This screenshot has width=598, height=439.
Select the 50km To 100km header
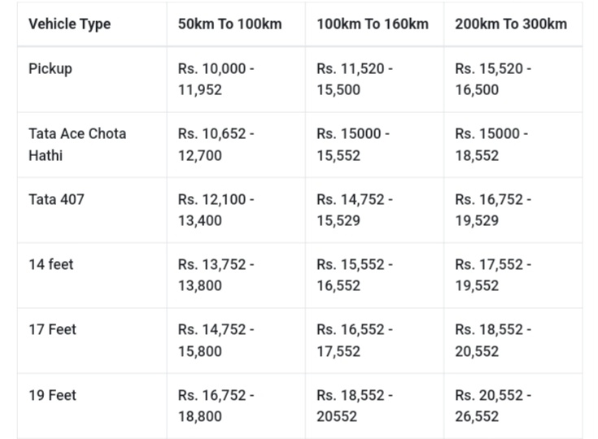pos(229,24)
